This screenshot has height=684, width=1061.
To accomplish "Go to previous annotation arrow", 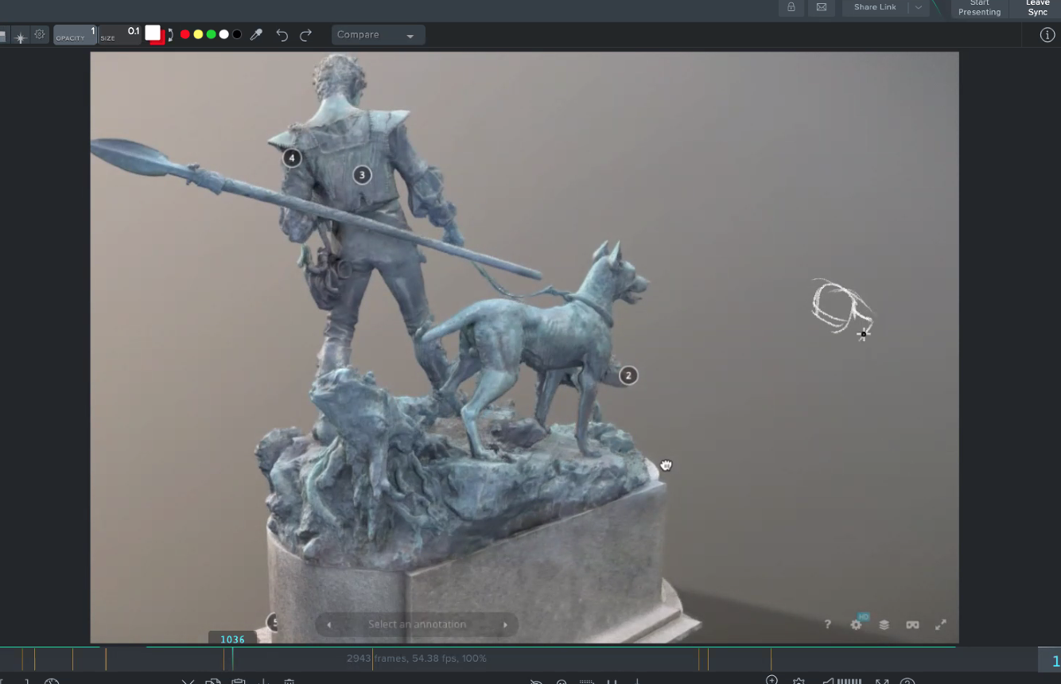I will coord(328,624).
